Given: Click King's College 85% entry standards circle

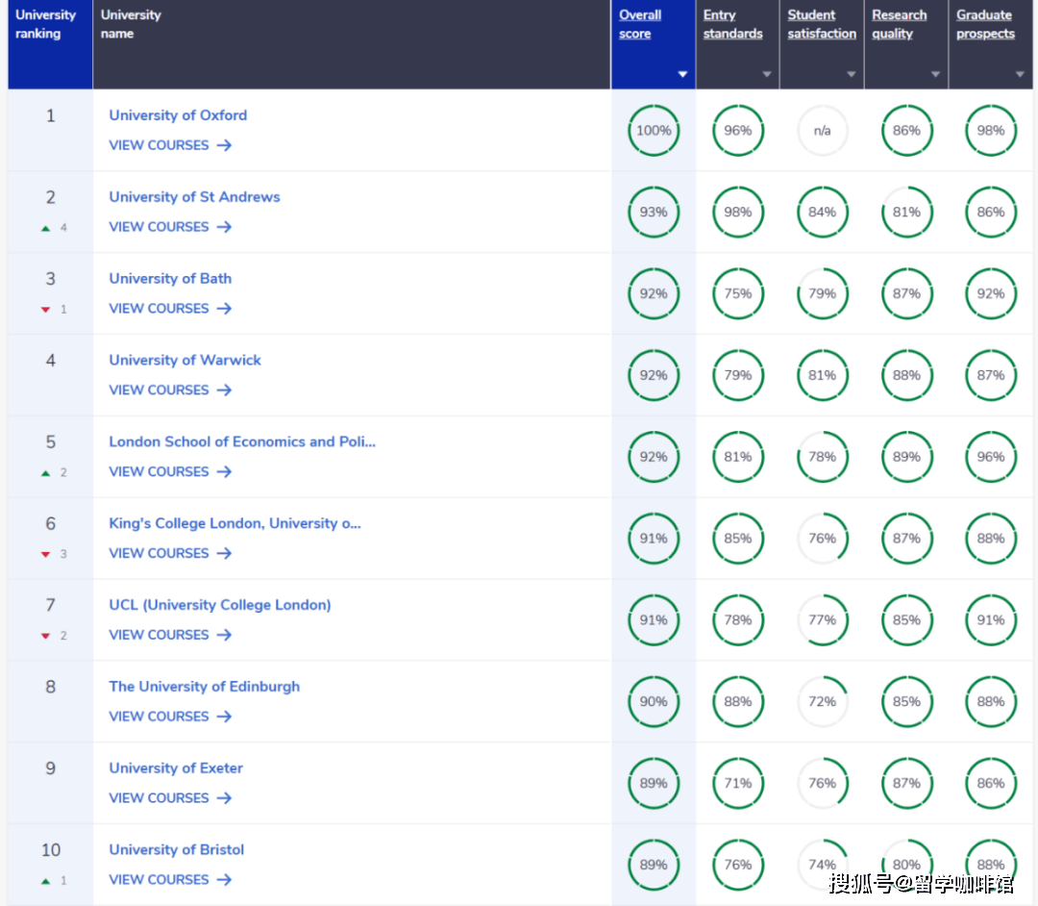Looking at the screenshot, I should 737,539.
